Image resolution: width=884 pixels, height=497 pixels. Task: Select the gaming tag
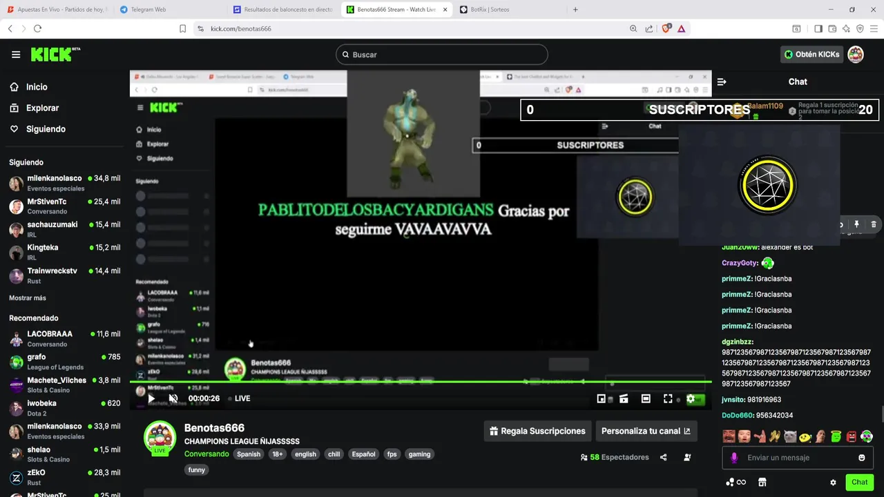pyautogui.click(x=419, y=454)
